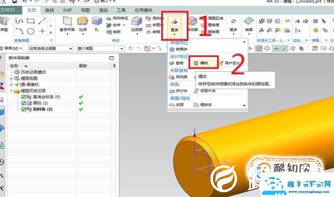Expand the 摄像机 tree node
Viewport: 334px width, 197px height.
click(x=11, y=85)
